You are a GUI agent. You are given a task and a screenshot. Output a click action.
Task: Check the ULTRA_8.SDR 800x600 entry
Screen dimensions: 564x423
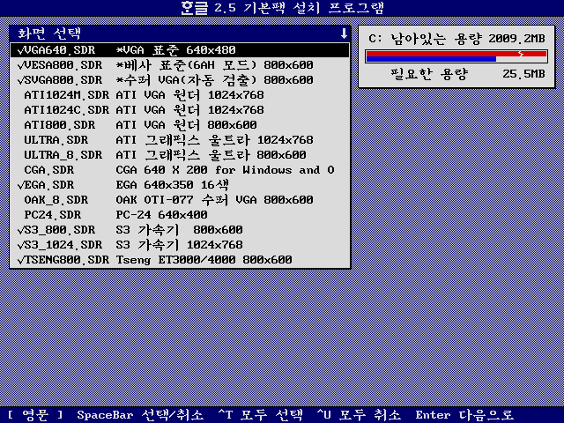pyautogui.click(x=180, y=155)
